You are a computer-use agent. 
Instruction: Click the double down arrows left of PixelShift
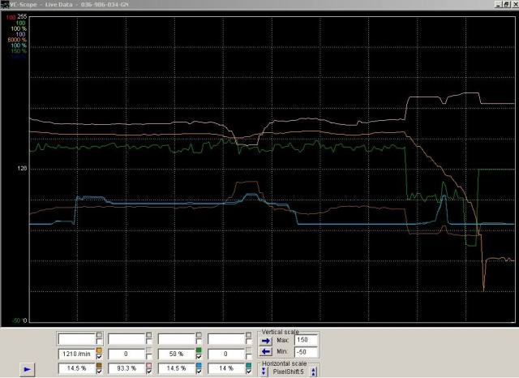pyautogui.click(x=264, y=372)
